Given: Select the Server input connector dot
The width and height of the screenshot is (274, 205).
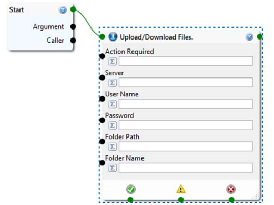Looking at the screenshot, I should click(x=102, y=77).
